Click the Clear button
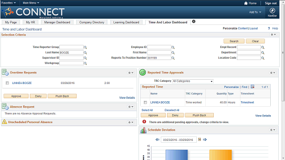285x160 pixels. click(x=255, y=41)
